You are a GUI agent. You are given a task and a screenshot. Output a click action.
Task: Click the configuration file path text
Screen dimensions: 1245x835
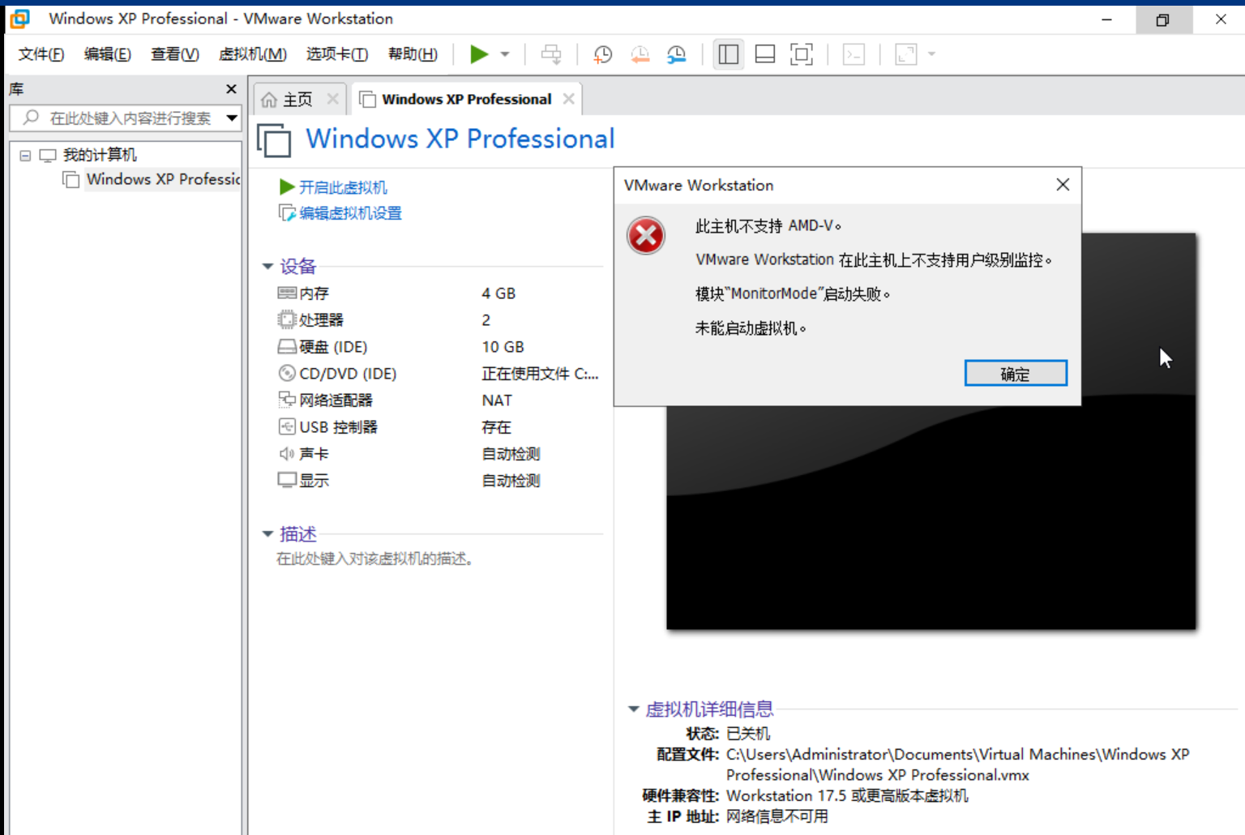(958, 764)
